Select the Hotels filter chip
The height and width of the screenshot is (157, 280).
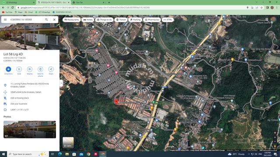pos(88,20)
